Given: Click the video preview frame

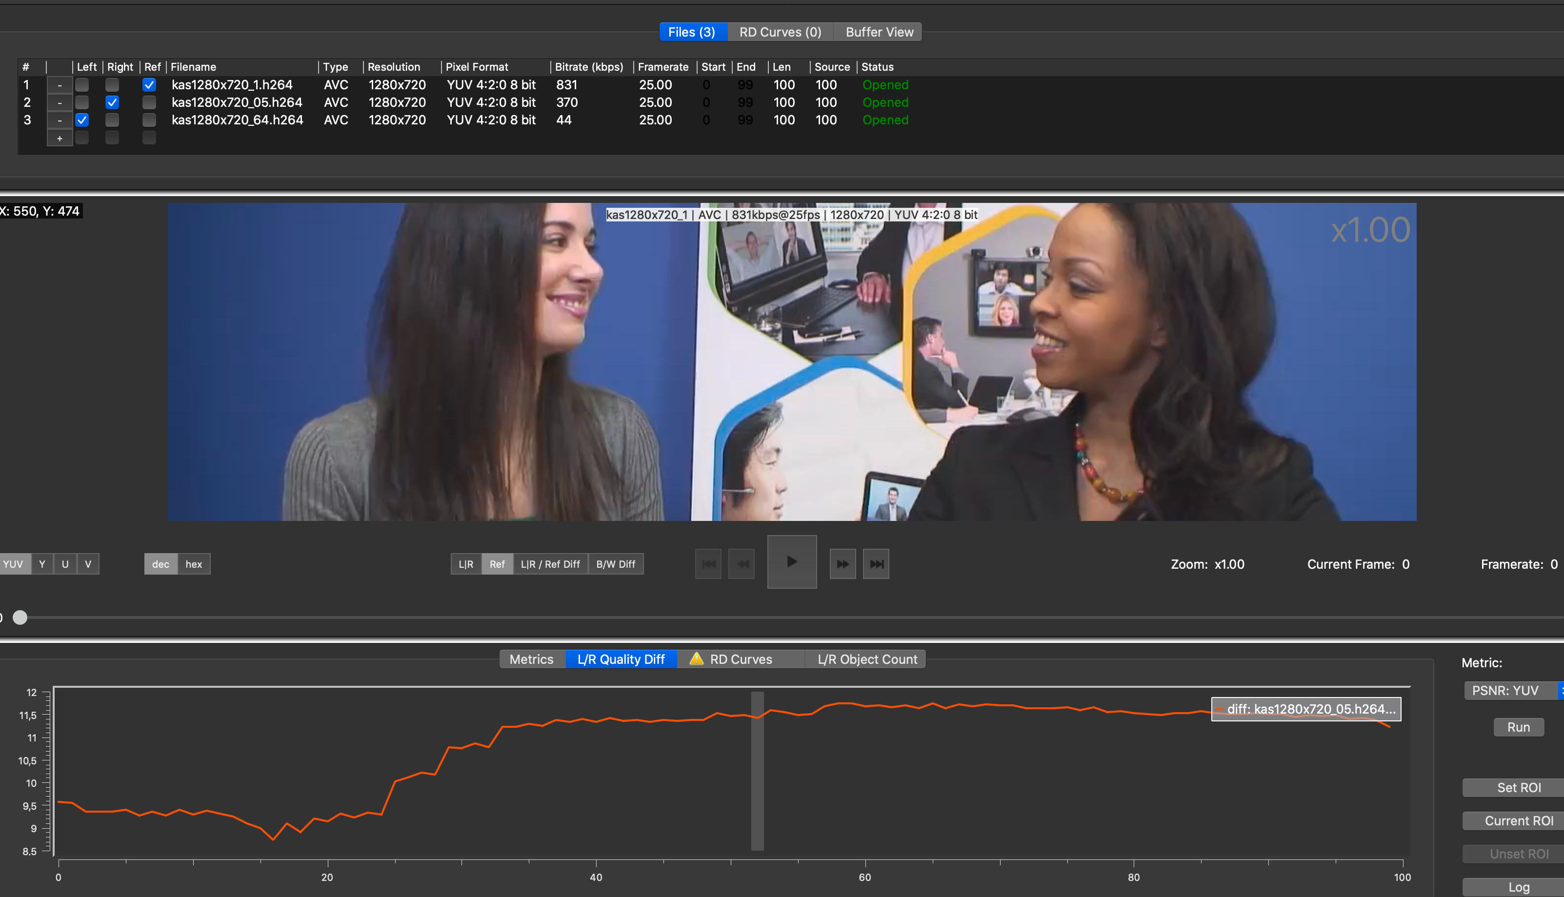Looking at the screenshot, I should click(x=792, y=361).
